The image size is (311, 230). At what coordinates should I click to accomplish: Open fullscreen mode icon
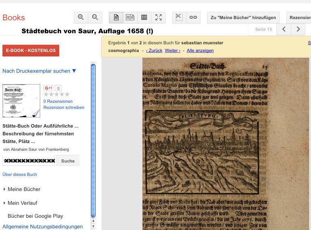(x=158, y=17)
